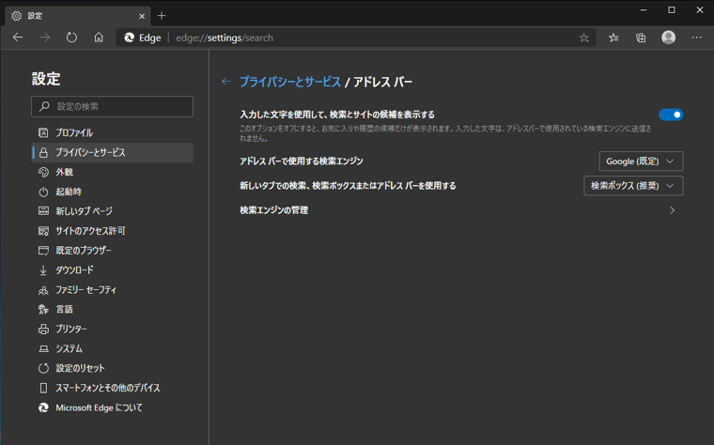Open a new tab with plus icon
This screenshot has height=445, width=714.
[x=162, y=16]
